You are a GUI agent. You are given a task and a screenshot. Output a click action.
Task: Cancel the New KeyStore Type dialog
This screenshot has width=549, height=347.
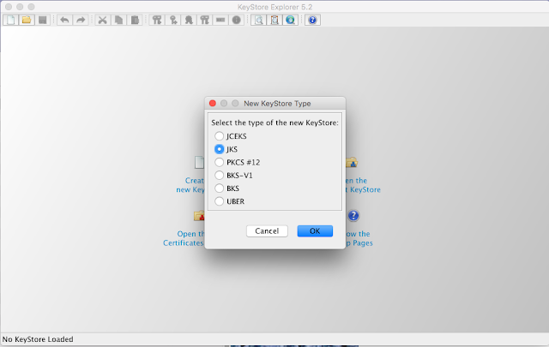267,230
